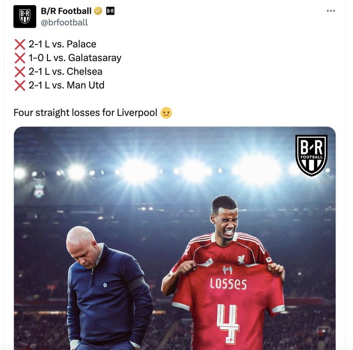Open the B/R Football profile avatar
The width and height of the screenshot is (353, 350).
point(25,17)
